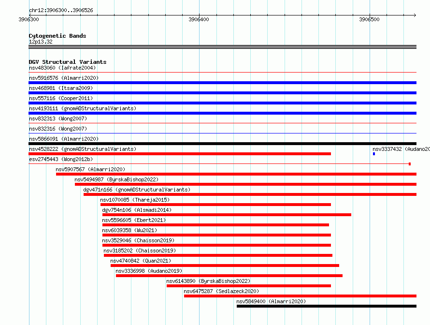
Task: Select the nsv4740842 (Quan2021) label
Action: (x=141, y=261)
